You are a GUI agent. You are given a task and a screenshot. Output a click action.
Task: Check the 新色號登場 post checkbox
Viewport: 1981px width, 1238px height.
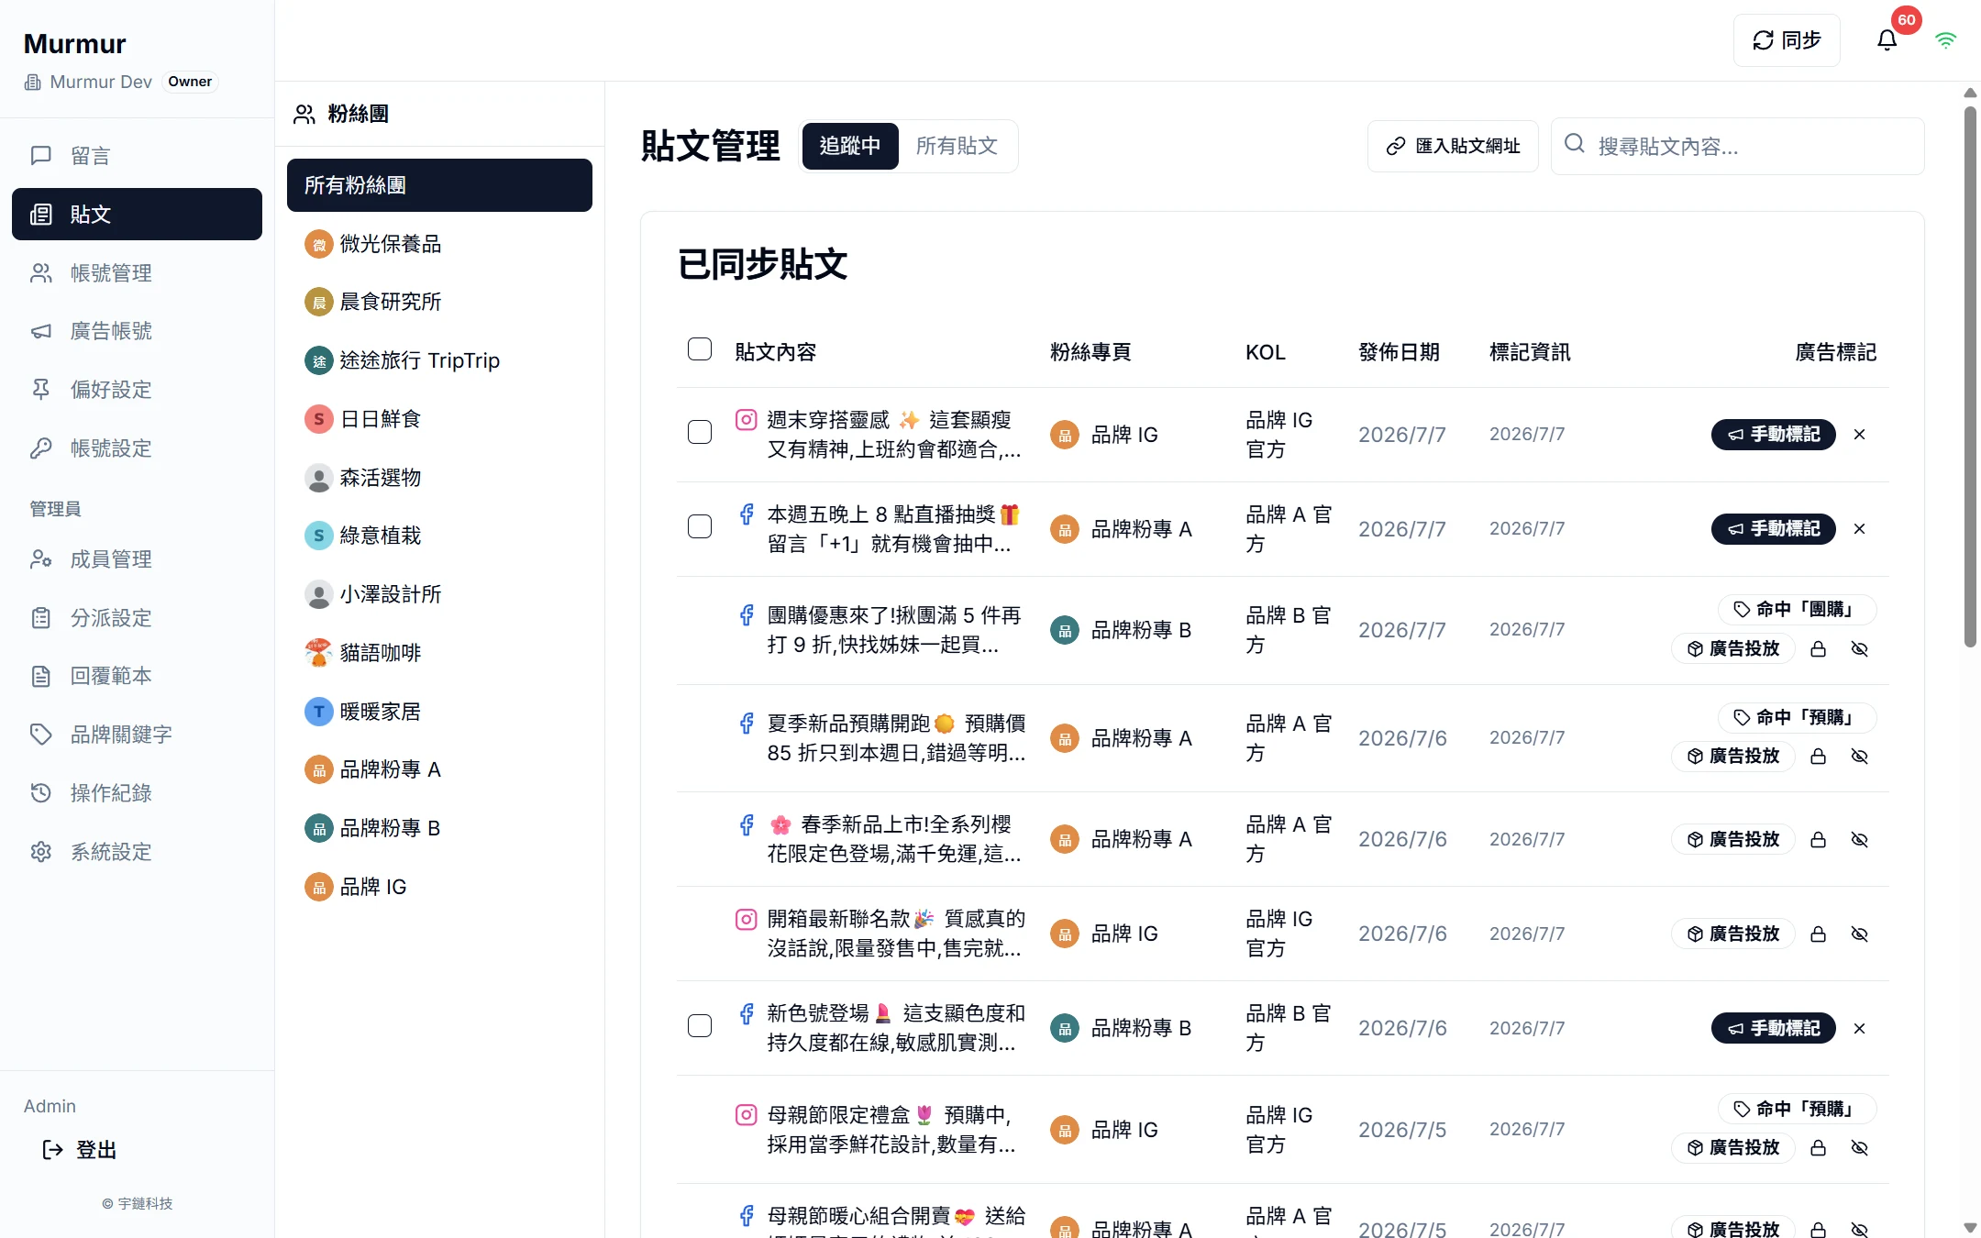pyautogui.click(x=700, y=1025)
